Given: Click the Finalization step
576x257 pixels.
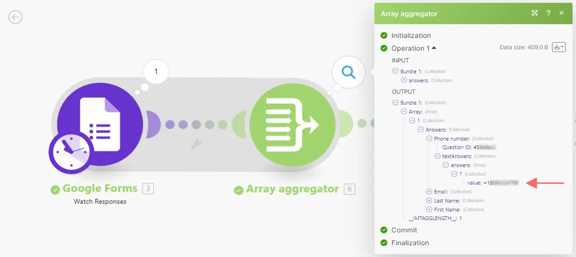Looking at the screenshot, I should [410, 243].
